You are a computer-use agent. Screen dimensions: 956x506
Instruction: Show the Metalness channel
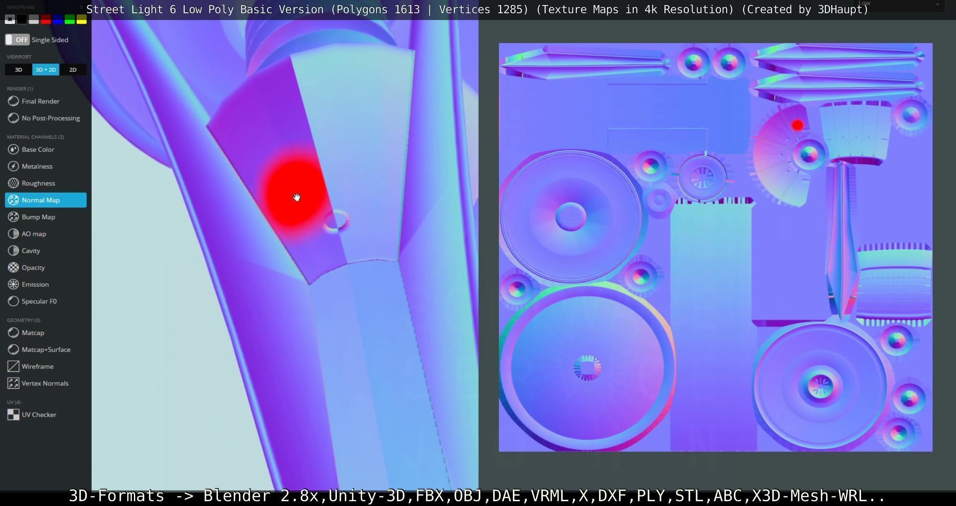point(37,166)
